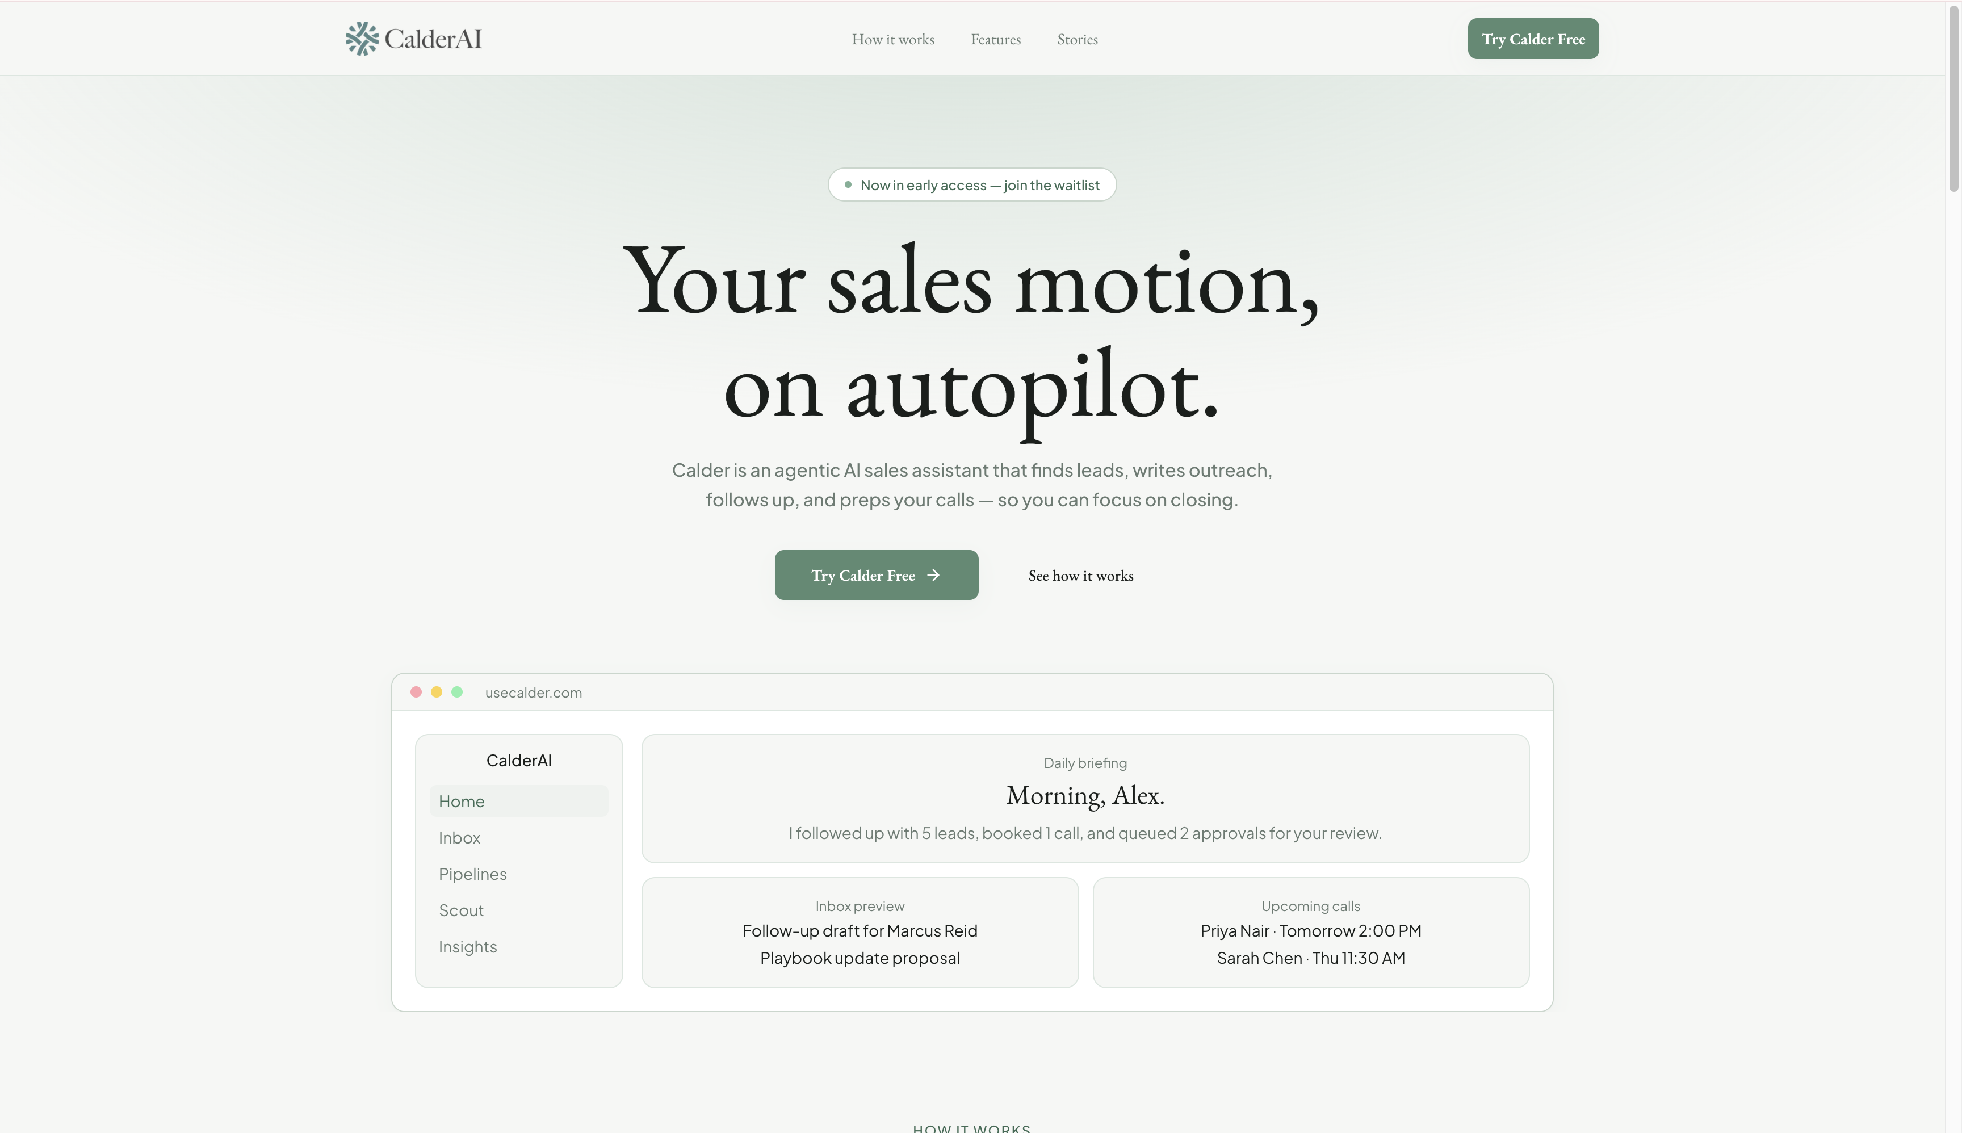
Task: Click the See how it works link
Action: tap(1080, 576)
